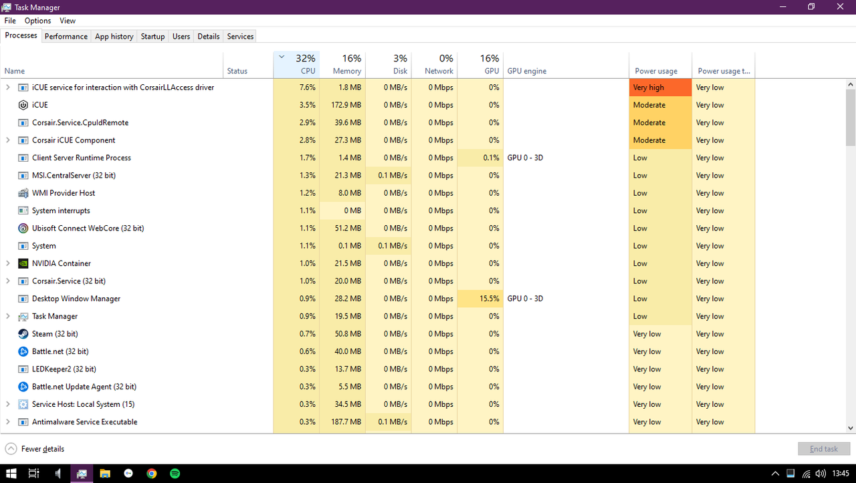Click the LEDKeeper2 process icon
856x483 pixels.
(23, 369)
